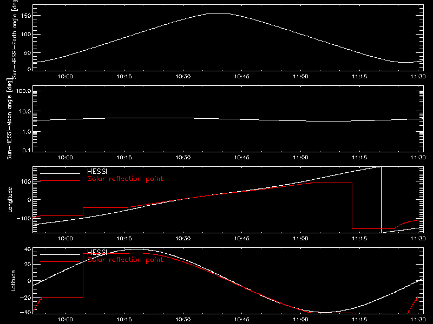Select the HESSI legend text in Latitude plot
Viewport: 433px width, 324px height.
pyautogui.click(x=97, y=252)
